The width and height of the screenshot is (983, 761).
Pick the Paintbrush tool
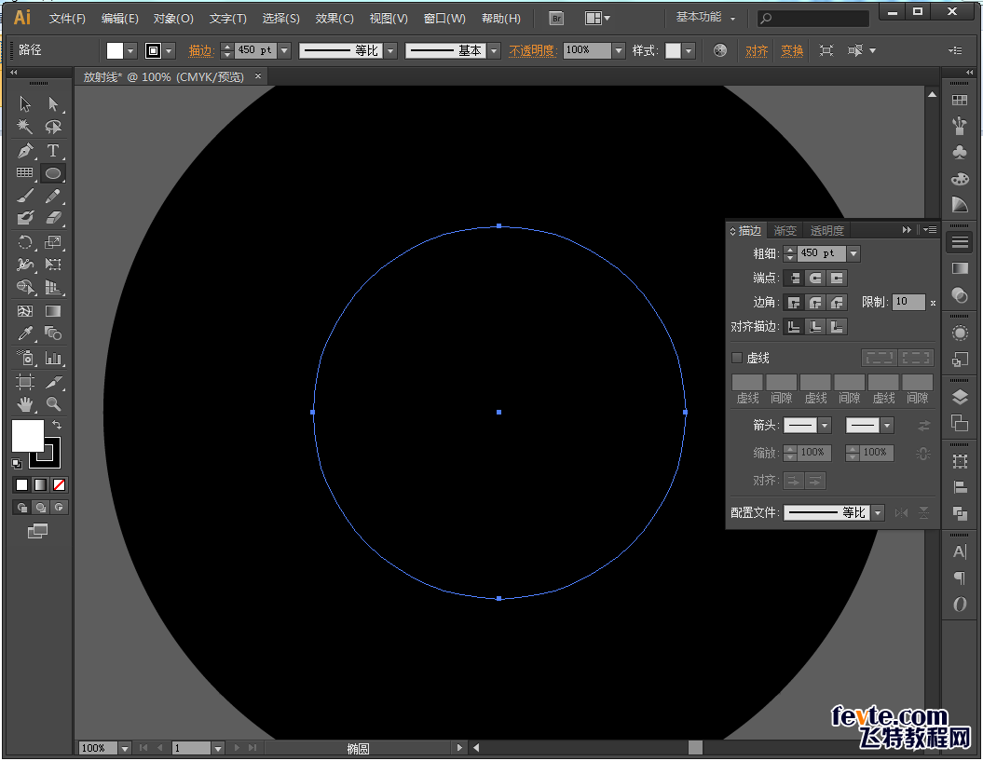[25, 197]
